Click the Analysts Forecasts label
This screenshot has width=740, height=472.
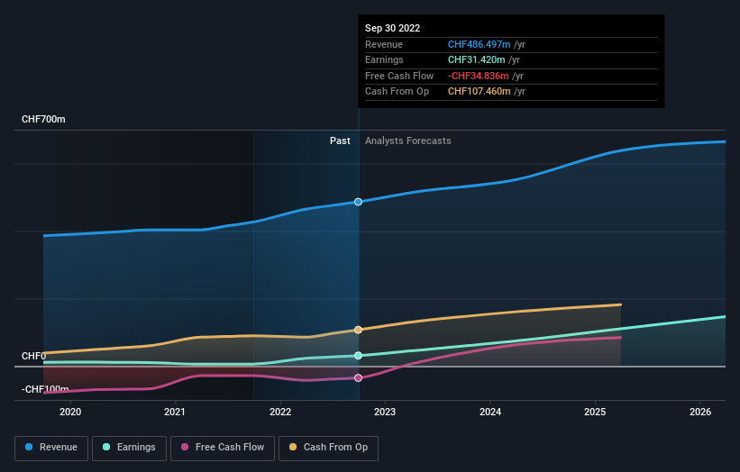click(x=407, y=141)
